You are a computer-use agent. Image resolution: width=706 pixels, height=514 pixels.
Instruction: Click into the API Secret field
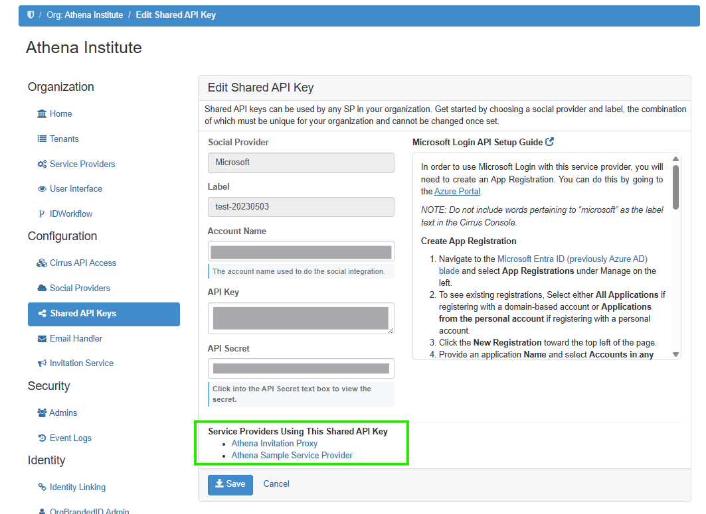coord(301,369)
